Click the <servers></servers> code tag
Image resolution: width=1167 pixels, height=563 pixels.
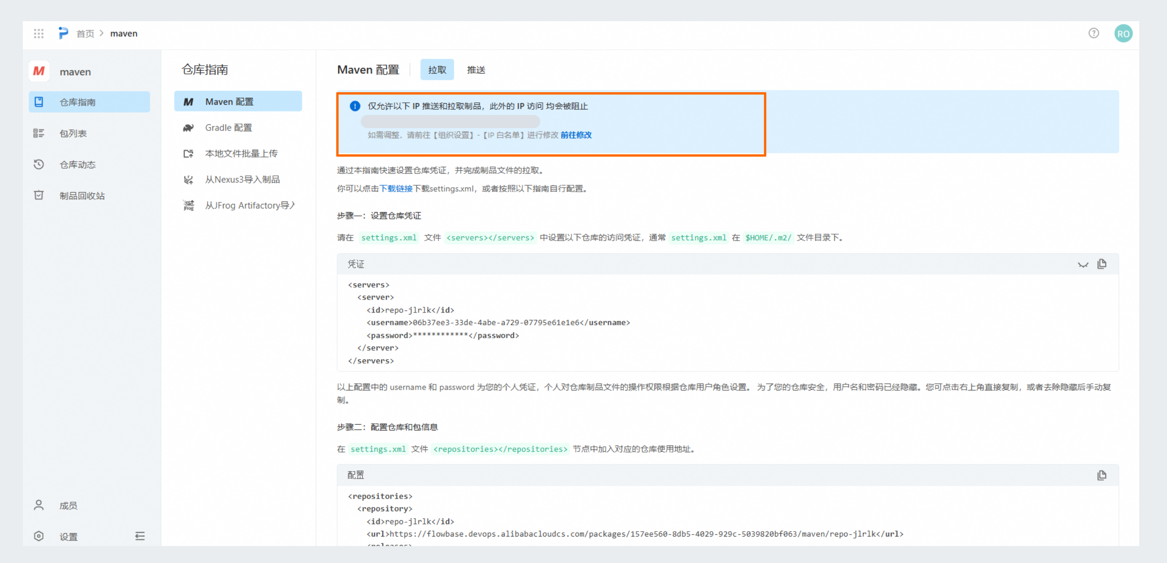tap(490, 238)
